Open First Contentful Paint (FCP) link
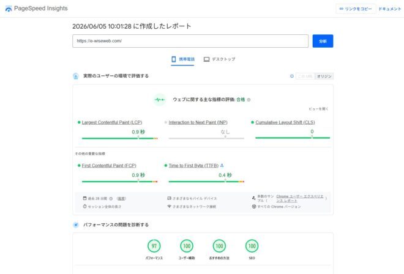Viewport: 404px width, 274px height. [109, 166]
